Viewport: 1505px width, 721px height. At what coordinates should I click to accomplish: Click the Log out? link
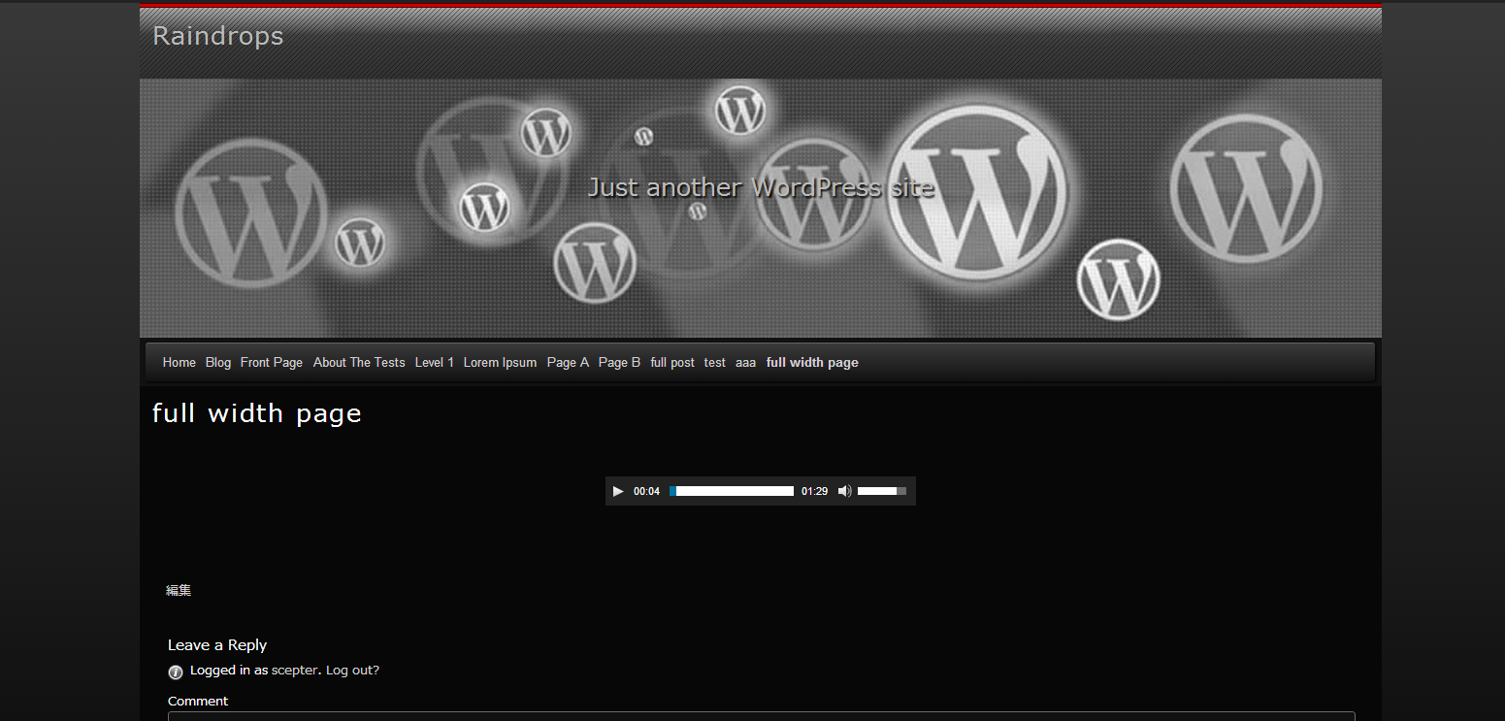(352, 670)
